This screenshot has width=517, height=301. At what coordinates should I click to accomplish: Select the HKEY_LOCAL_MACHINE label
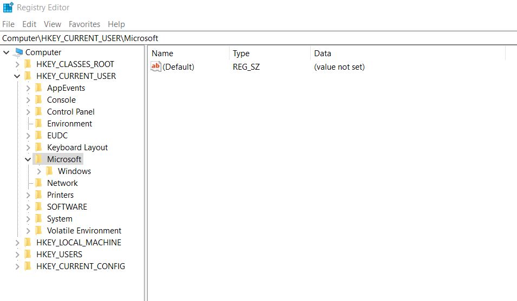(79, 243)
